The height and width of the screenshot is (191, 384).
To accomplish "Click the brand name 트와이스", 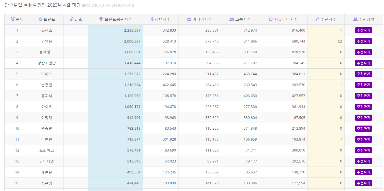I will (x=47, y=150).
